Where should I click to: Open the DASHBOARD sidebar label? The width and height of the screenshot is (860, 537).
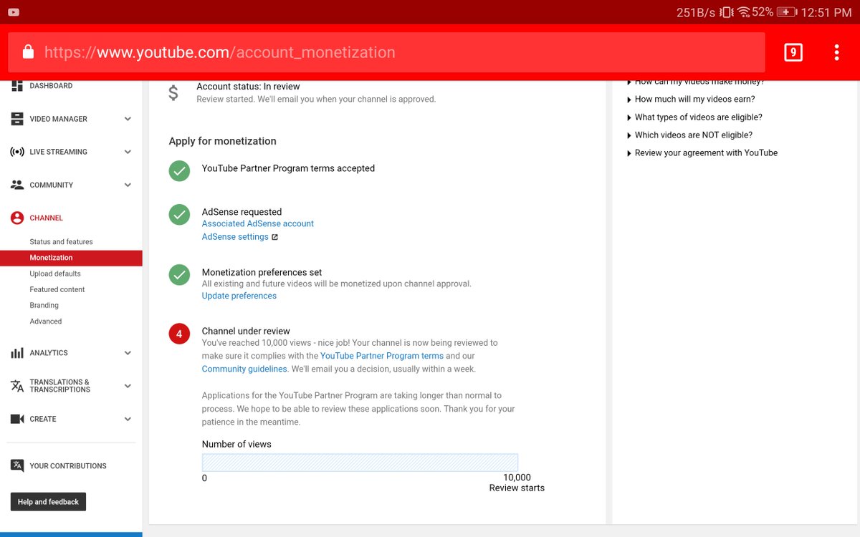[x=51, y=86]
